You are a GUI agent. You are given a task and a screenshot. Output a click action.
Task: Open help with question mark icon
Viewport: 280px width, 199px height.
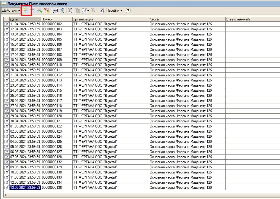(x=128, y=11)
